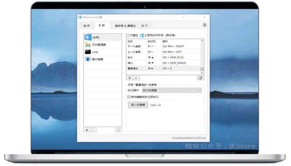
Task: Click the remove application minus button under the app list
Action: click(x=93, y=130)
